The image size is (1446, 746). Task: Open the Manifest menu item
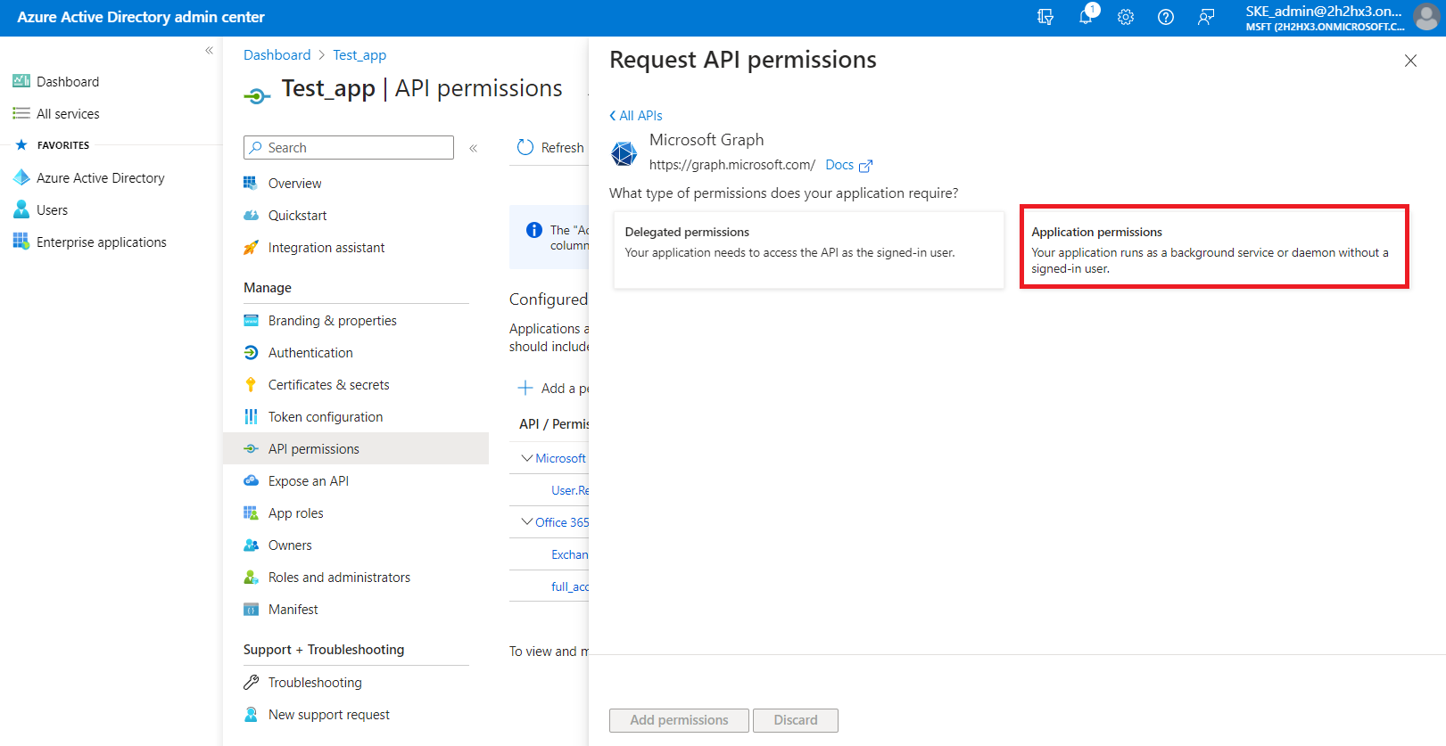coord(293,610)
